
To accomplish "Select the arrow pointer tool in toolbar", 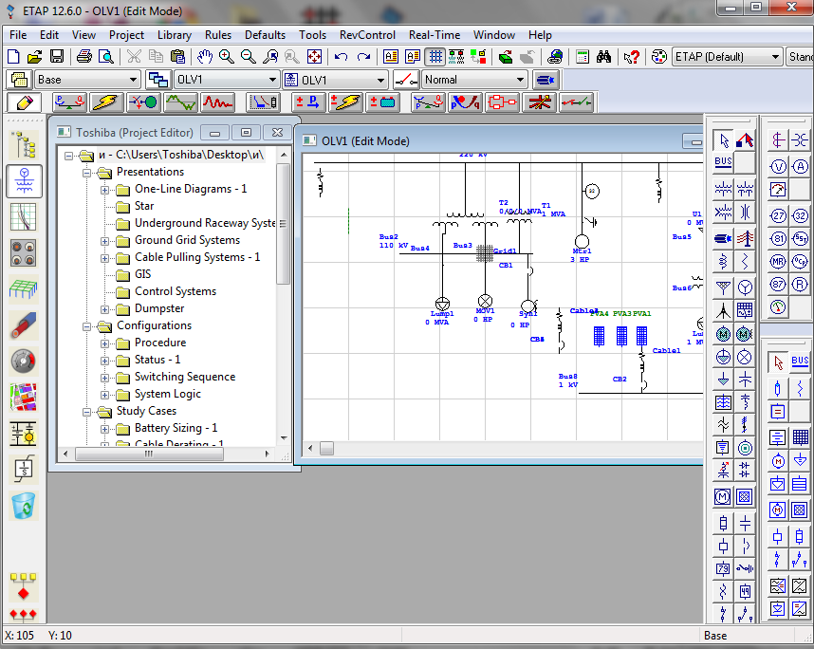I will pyautogui.click(x=723, y=140).
